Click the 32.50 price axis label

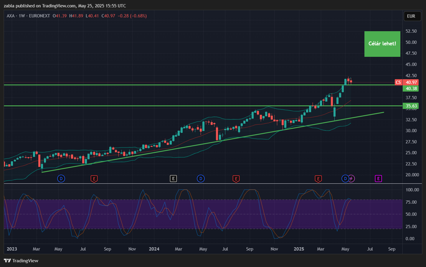click(x=411, y=120)
